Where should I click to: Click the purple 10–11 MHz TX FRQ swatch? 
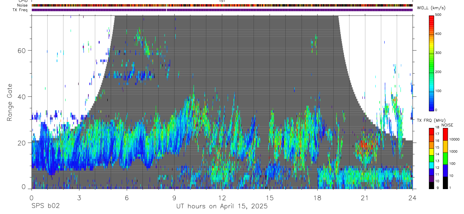432,178
